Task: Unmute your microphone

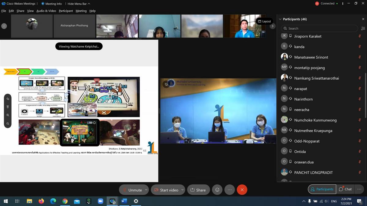Action: pos(132,190)
